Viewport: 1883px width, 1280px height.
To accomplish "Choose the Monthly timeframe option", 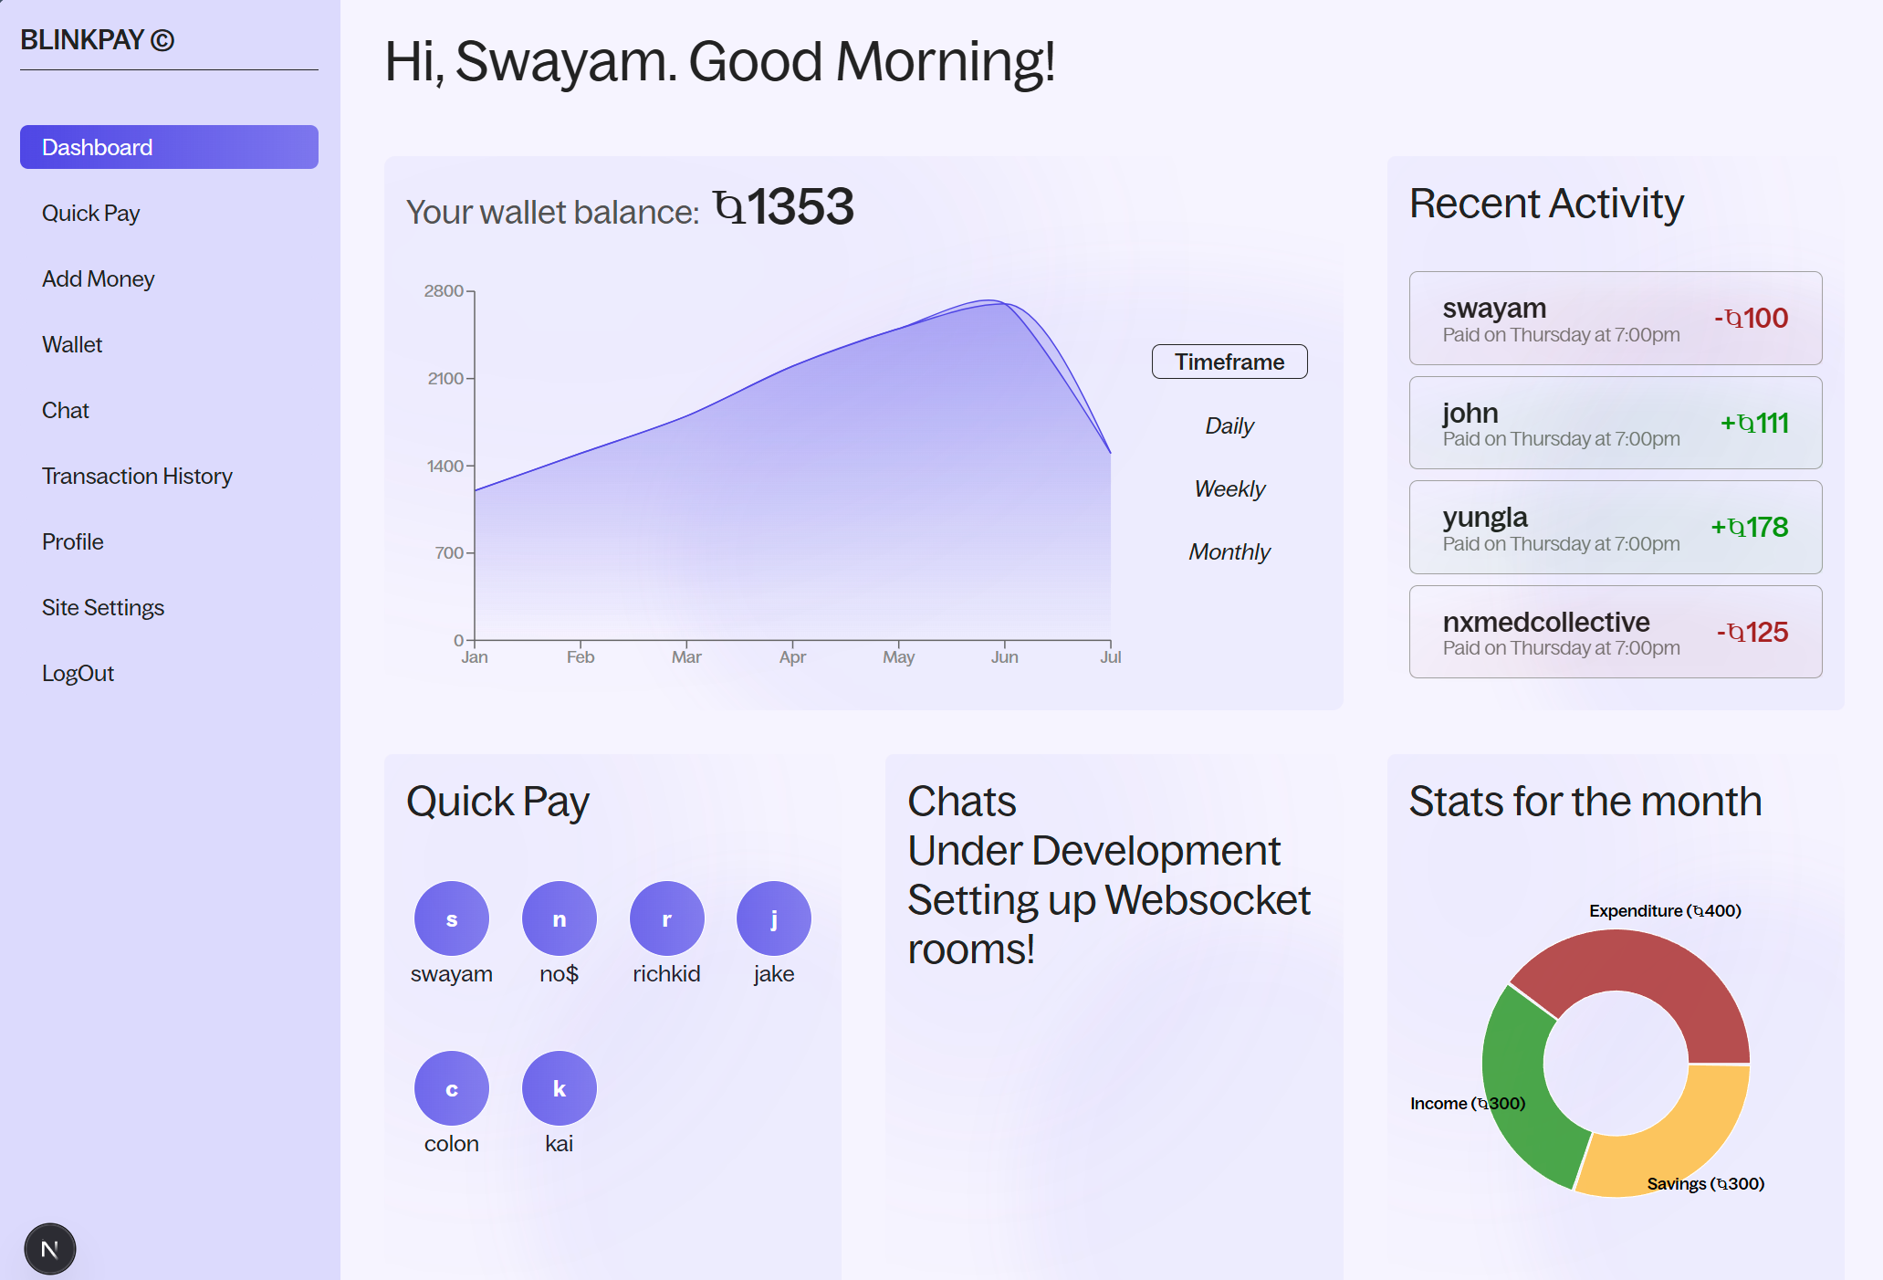I will pyautogui.click(x=1229, y=551).
